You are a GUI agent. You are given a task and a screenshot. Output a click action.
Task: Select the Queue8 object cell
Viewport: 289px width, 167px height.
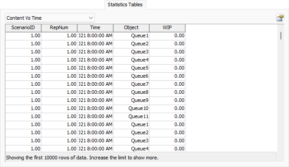point(131,92)
